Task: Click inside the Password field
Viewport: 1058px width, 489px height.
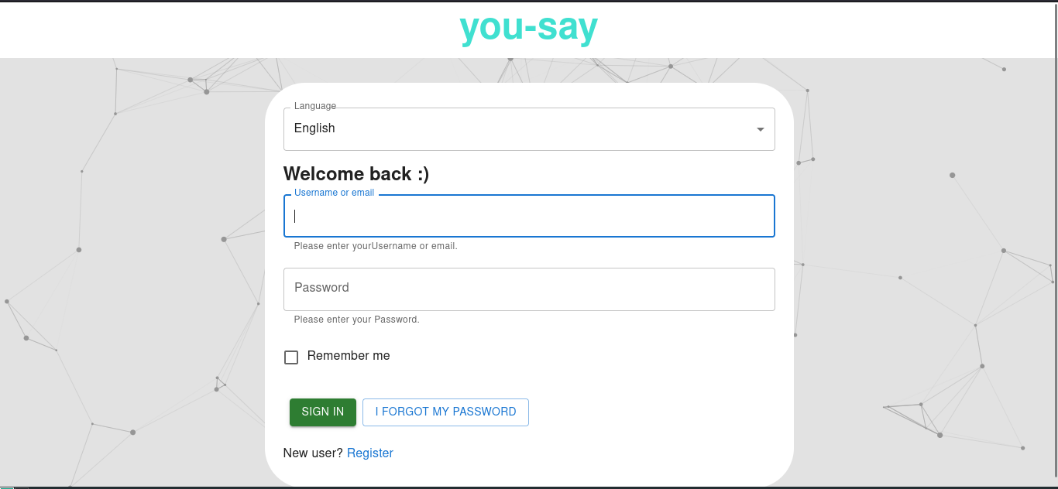Action: click(529, 289)
